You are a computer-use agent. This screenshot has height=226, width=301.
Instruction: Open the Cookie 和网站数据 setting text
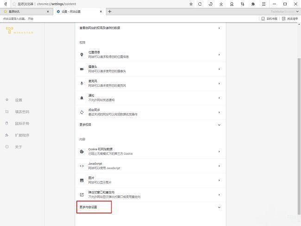(x=100, y=149)
